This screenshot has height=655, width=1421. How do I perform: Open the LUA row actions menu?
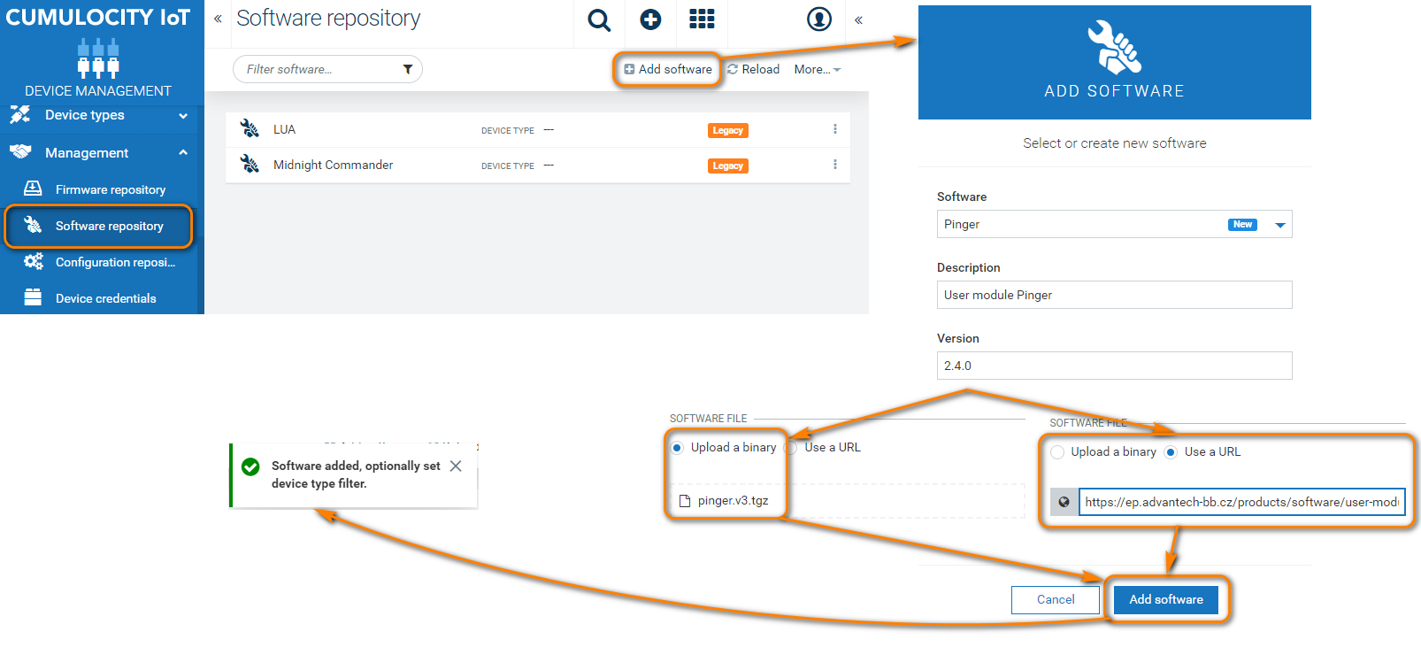coord(834,129)
